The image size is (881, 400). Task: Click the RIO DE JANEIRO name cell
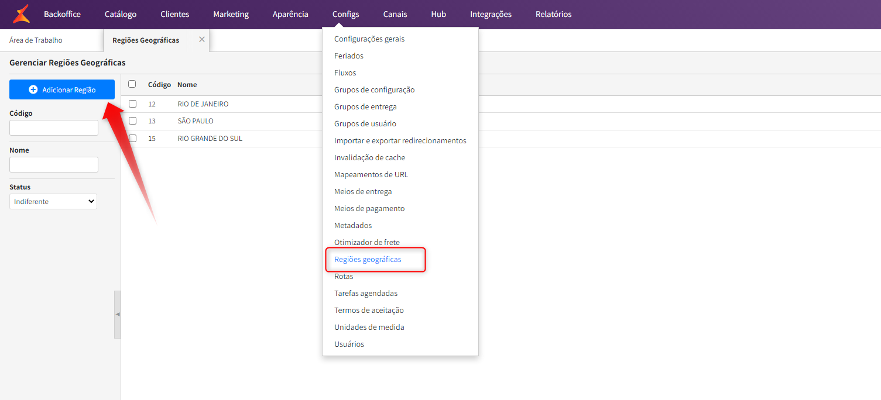point(203,104)
